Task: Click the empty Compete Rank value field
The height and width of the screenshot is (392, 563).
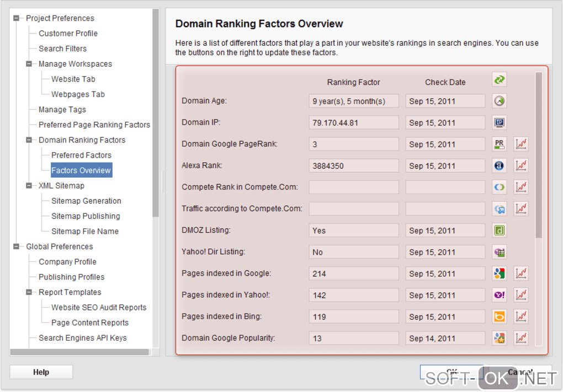Action: coord(354,187)
